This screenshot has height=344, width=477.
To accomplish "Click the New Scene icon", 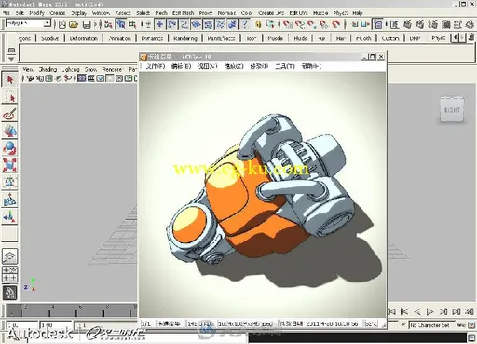I will [62, 24].
